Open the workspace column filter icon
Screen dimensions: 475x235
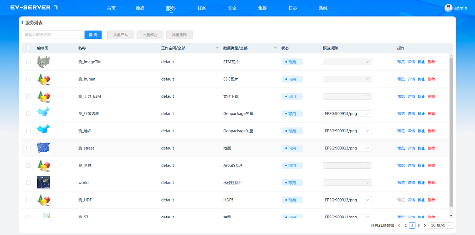pos(217,48)
